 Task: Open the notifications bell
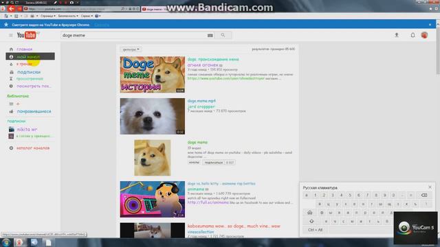(412, 35)
